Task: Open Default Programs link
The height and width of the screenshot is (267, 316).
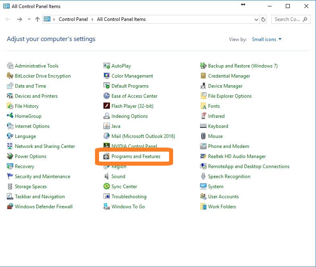Action: click(130, 86)
